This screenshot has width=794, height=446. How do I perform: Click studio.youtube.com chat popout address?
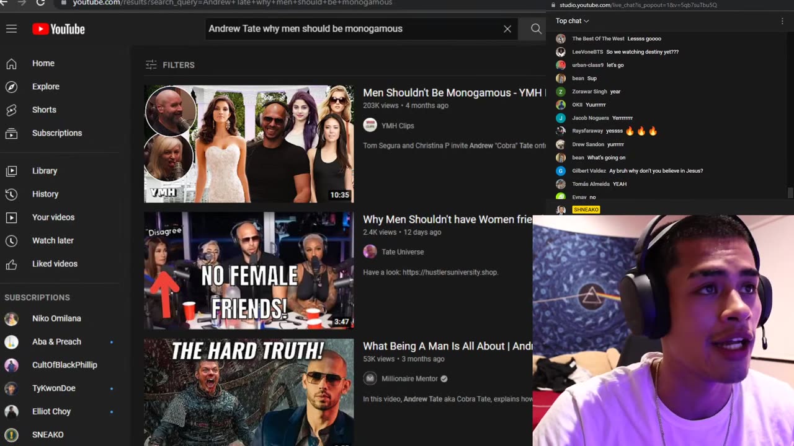click(638, 5)
